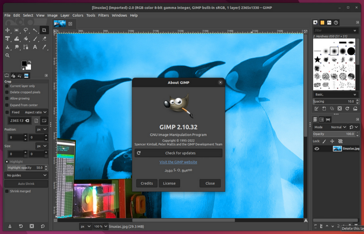Refresh brushes in the brush panel
The width and height of the screenshot is (364, 234).
point(347,109)
